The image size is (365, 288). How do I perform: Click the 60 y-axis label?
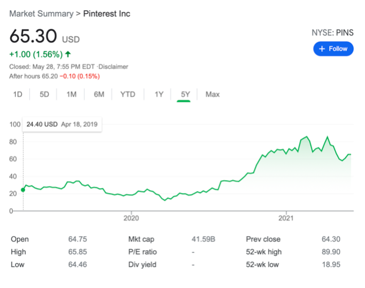(13, 159)
